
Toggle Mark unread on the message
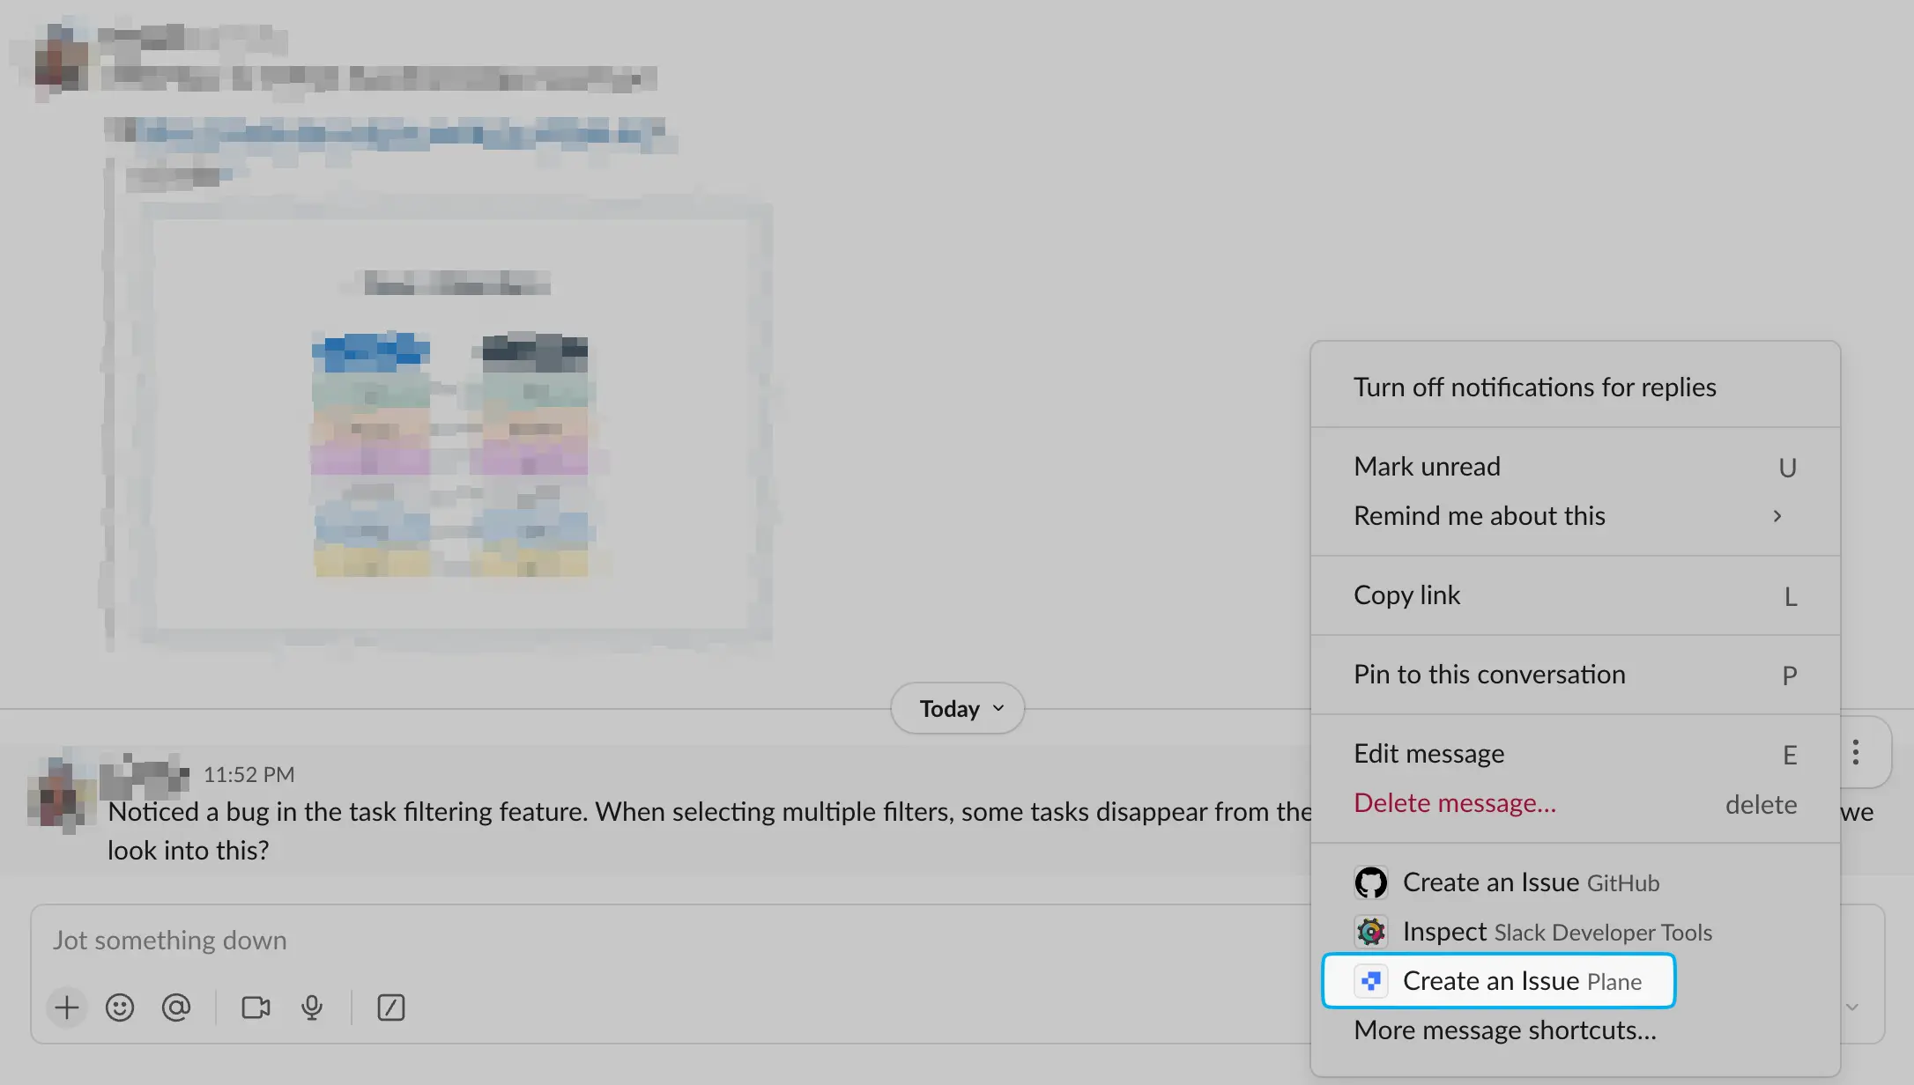(1427, 465)
